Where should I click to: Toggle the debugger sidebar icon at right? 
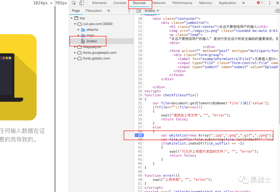click(277, 11)
